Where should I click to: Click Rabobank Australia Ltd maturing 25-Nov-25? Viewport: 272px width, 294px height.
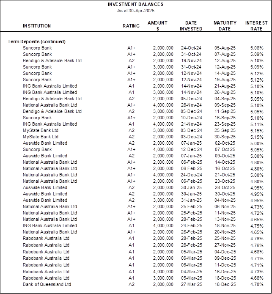46,239
